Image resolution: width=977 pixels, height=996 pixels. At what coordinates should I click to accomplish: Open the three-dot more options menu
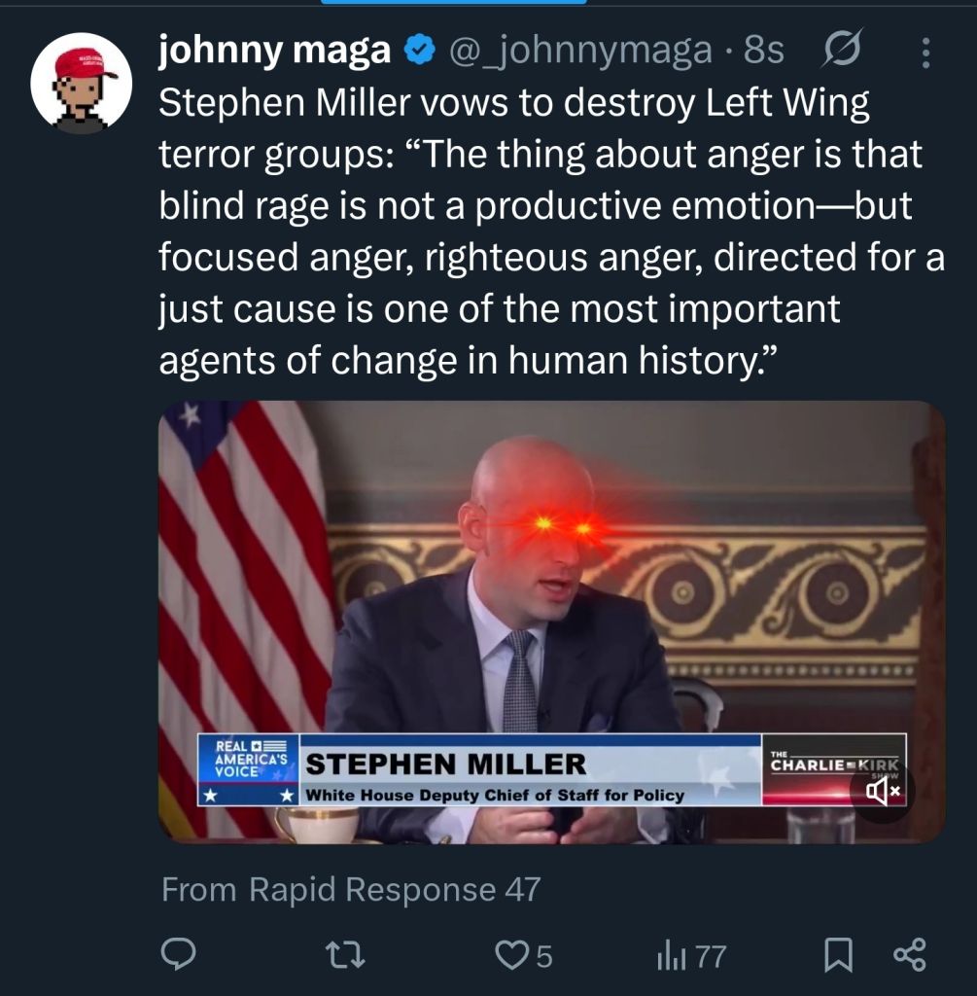pos(925,53)
